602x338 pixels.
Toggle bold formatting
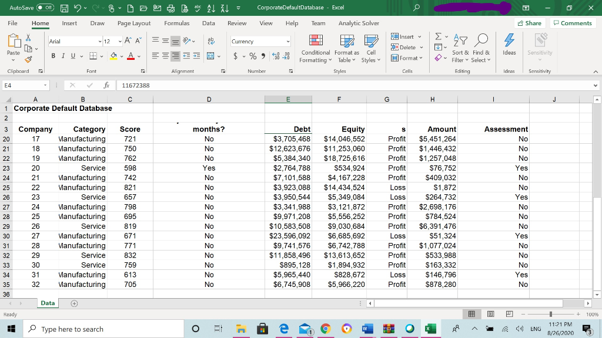click(54, 55)
